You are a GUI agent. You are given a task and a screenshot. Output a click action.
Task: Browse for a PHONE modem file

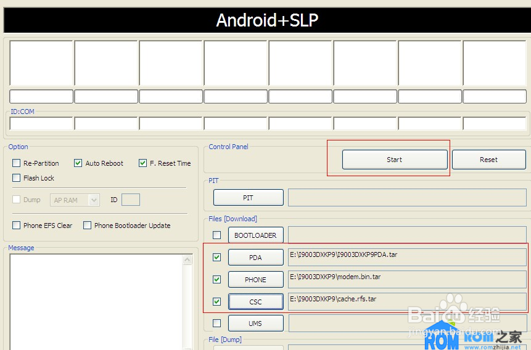(255, 280)
